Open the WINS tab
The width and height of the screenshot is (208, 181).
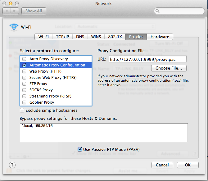coord(96,37)
